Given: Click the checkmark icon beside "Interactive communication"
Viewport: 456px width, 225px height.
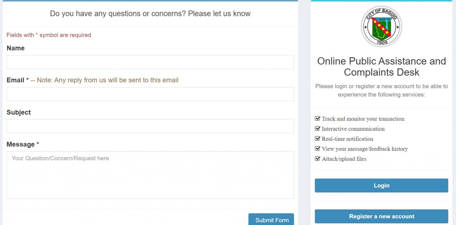Looking at the screenshot, I should pos(317,128).
